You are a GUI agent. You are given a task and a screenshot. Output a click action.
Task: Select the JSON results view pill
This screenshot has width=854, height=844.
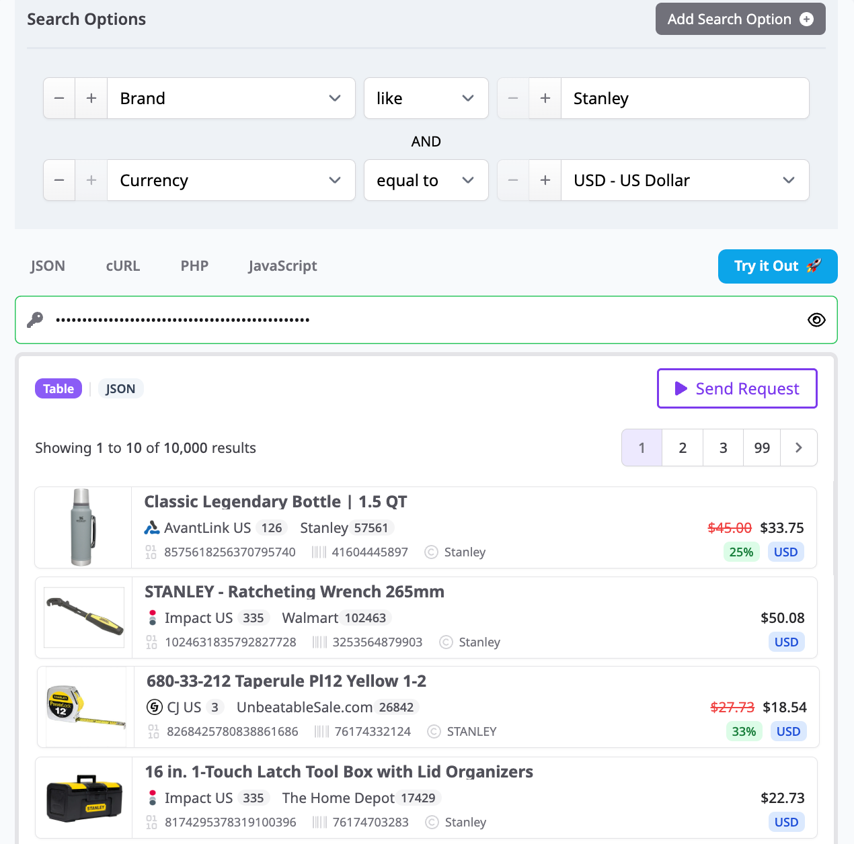tap(120, 388)
